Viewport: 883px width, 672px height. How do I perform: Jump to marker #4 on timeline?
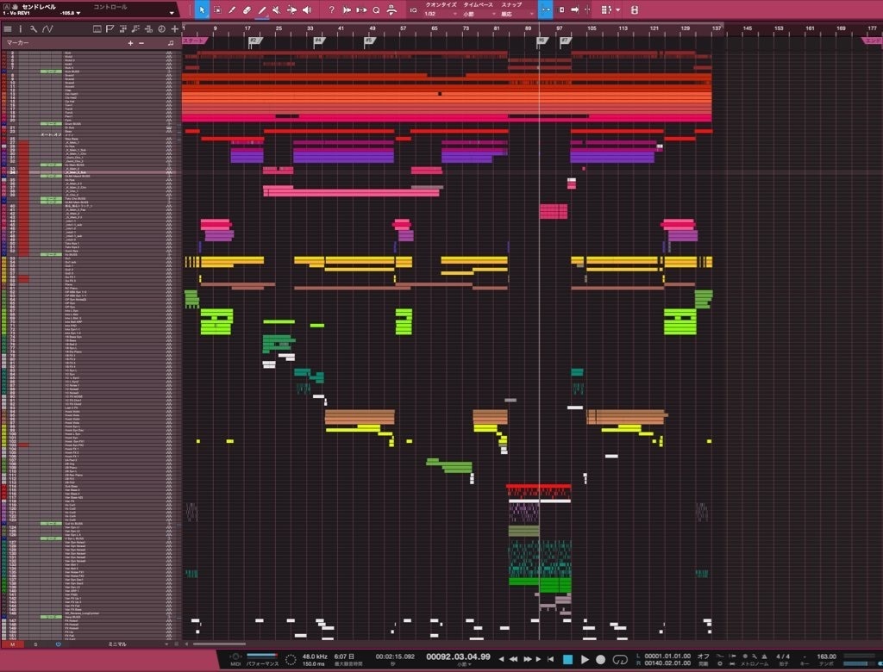coord(319,40)
